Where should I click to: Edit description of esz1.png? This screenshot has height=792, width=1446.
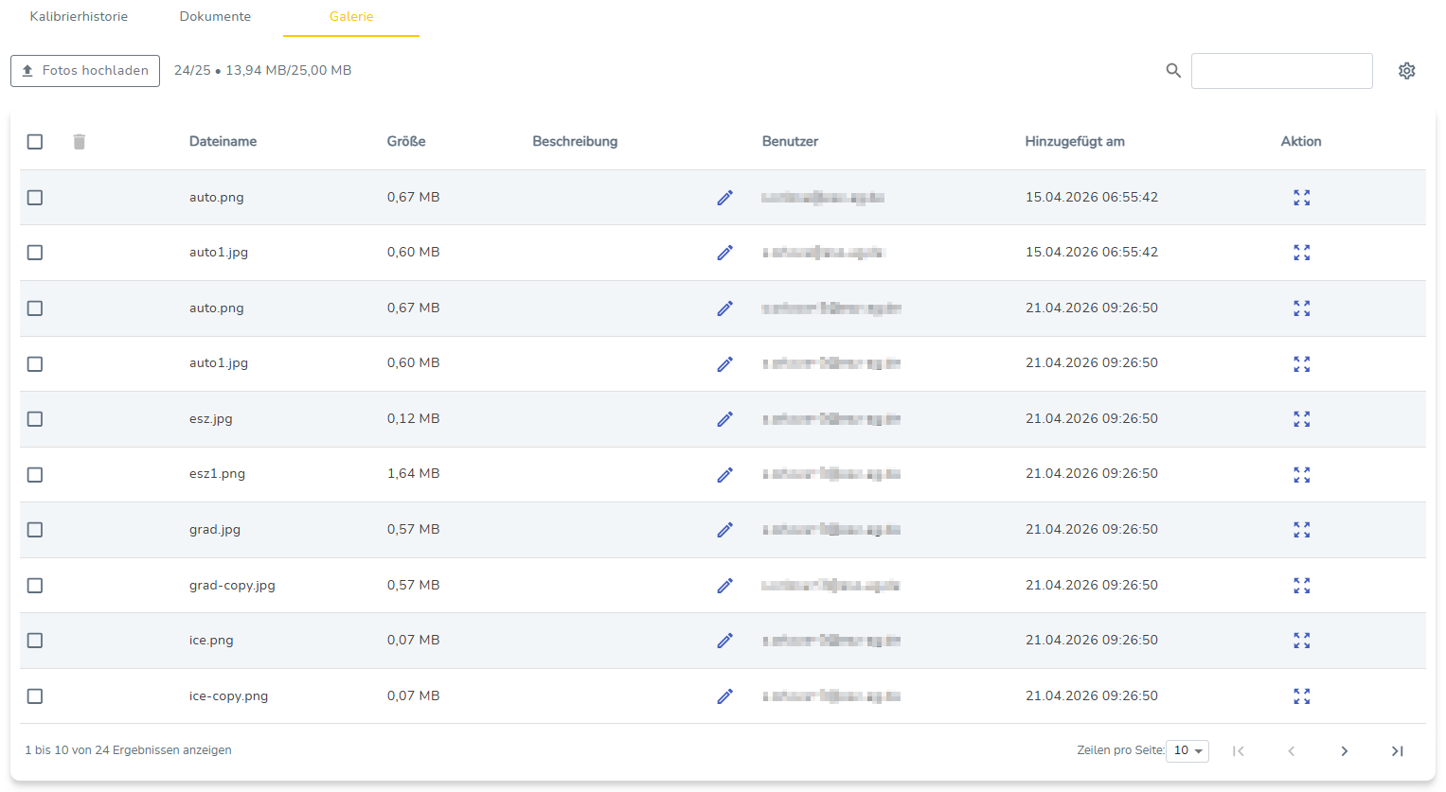coord(724,475)
